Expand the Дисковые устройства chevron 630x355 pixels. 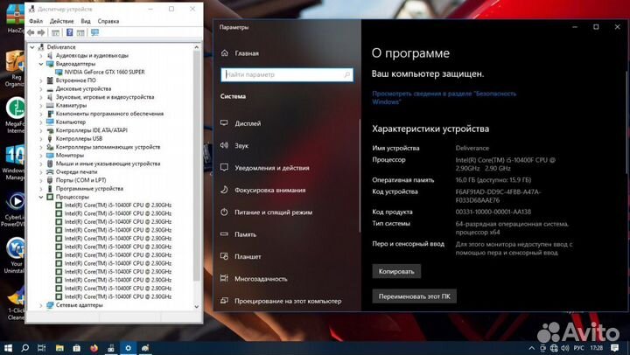click(x=41, y=89)
